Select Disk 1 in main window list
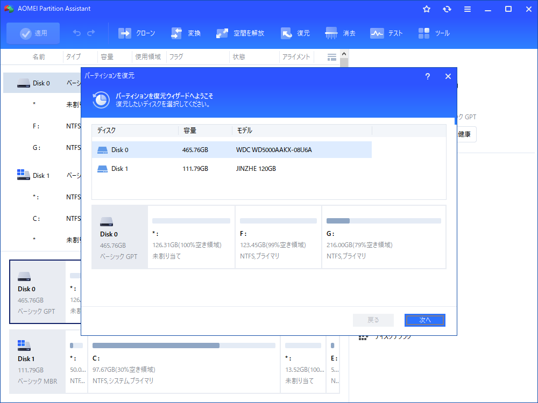Screen dimensions: 538x403 click(x=42, y=176)
